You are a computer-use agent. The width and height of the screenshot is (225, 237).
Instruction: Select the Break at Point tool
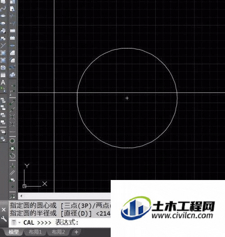coord(13,16)
